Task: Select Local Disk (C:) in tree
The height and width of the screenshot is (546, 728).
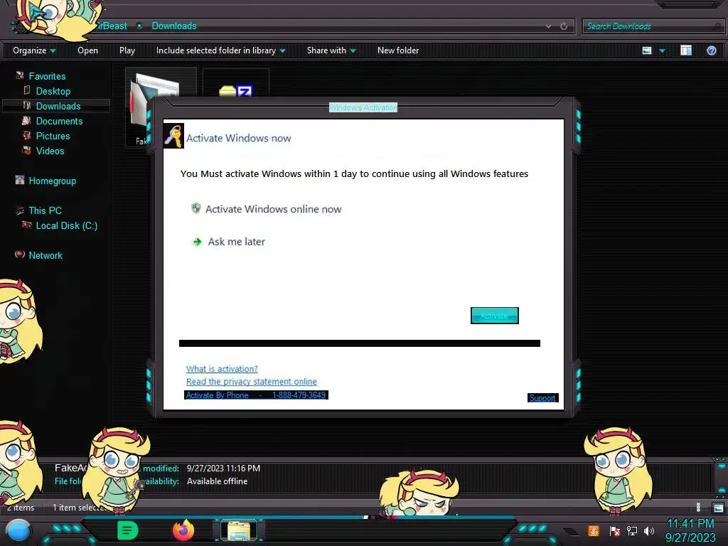Action: [x=66, y=225]
